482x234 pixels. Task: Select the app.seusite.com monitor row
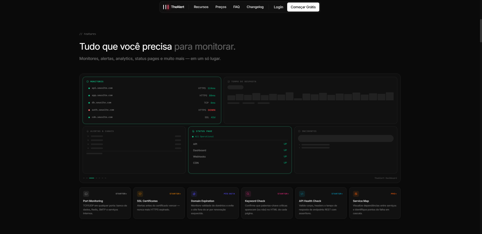(152, 96)
